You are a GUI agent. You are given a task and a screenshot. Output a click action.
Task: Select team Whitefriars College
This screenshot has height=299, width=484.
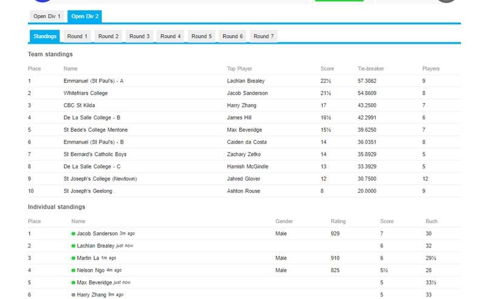tap(86, 93)
